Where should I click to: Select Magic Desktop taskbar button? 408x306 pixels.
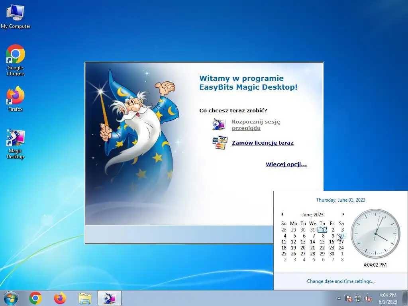[110, 298]
